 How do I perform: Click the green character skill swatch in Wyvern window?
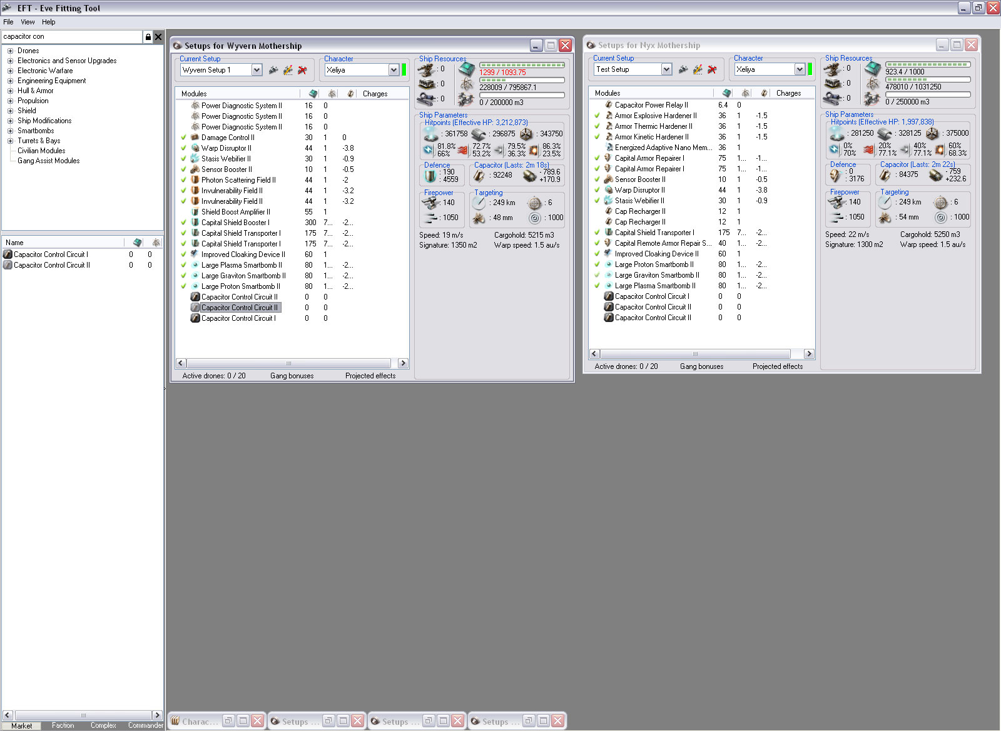[404, 69]
